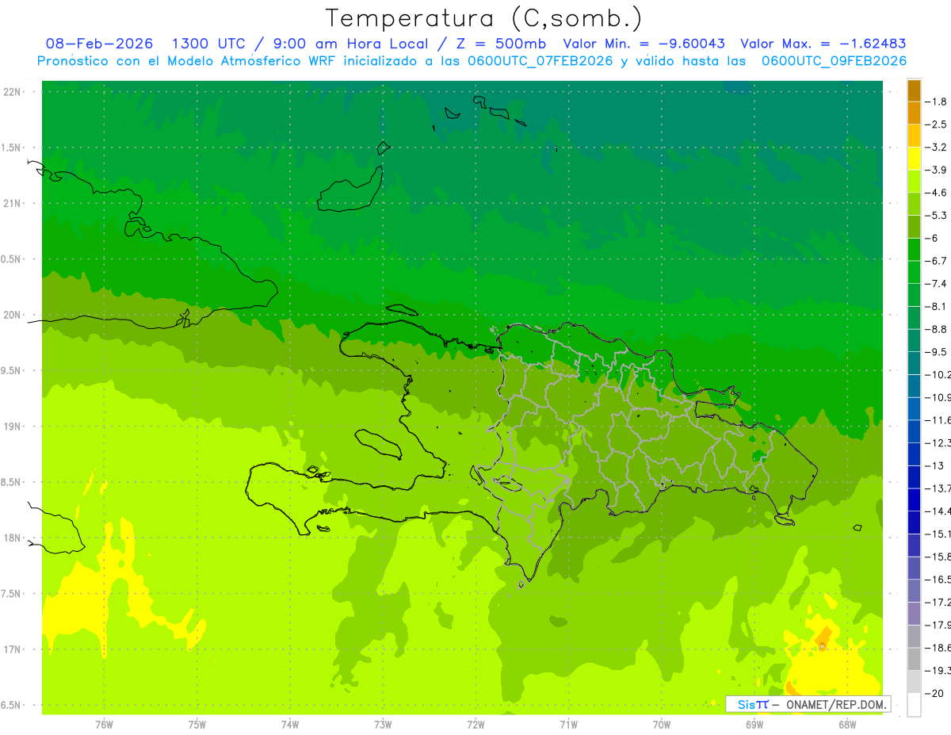Click the "SisTT" logo text
The height and width of the screenshot is (735, 951).
[x=753, y=704]
